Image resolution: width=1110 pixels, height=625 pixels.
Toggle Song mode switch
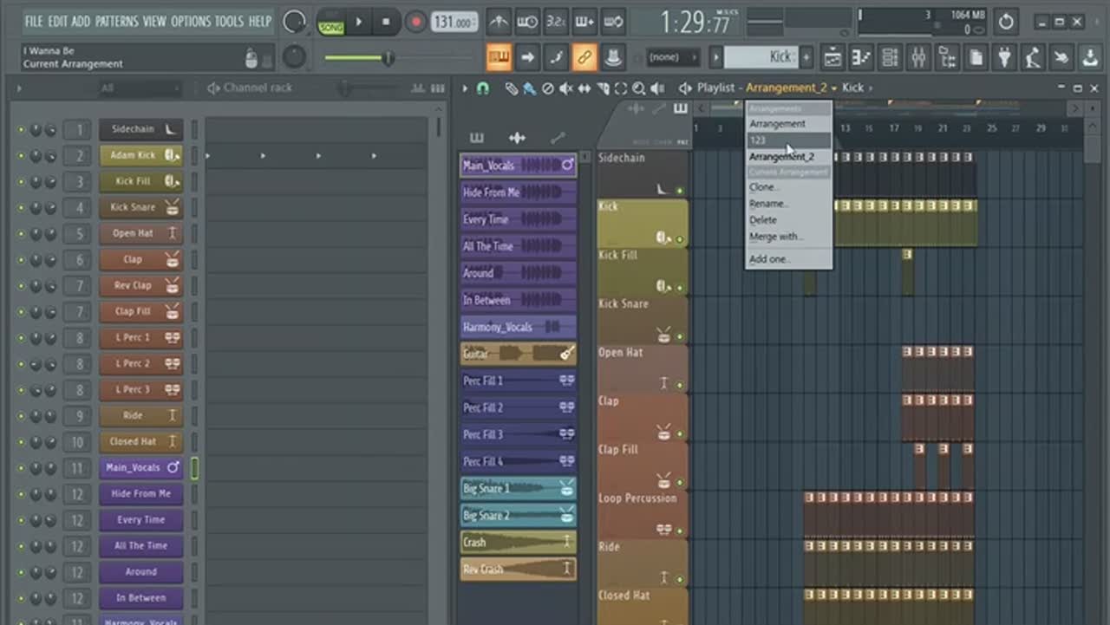point(330,23)
